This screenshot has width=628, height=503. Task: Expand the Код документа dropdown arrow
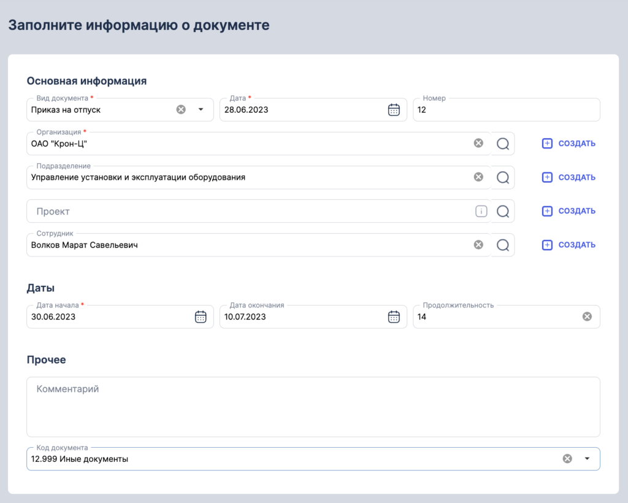[587, 459]
